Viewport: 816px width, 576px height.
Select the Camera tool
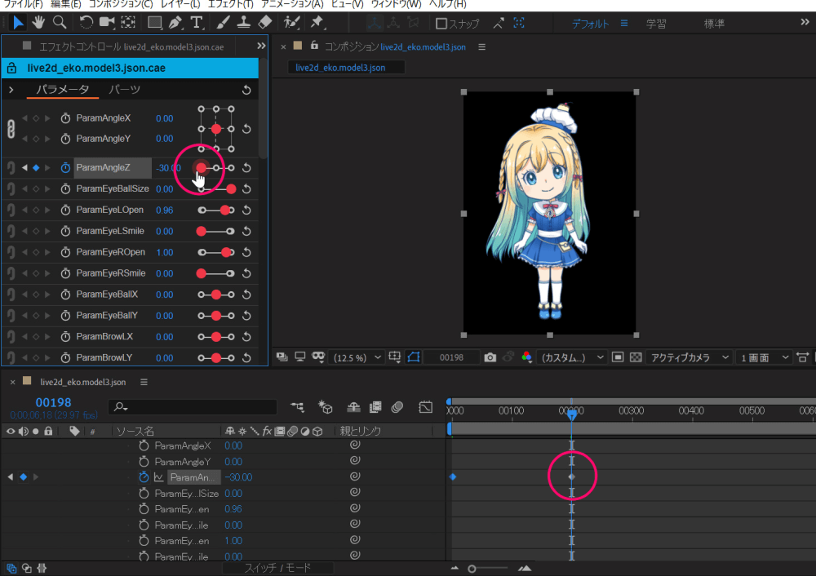(x=107, y=22)
